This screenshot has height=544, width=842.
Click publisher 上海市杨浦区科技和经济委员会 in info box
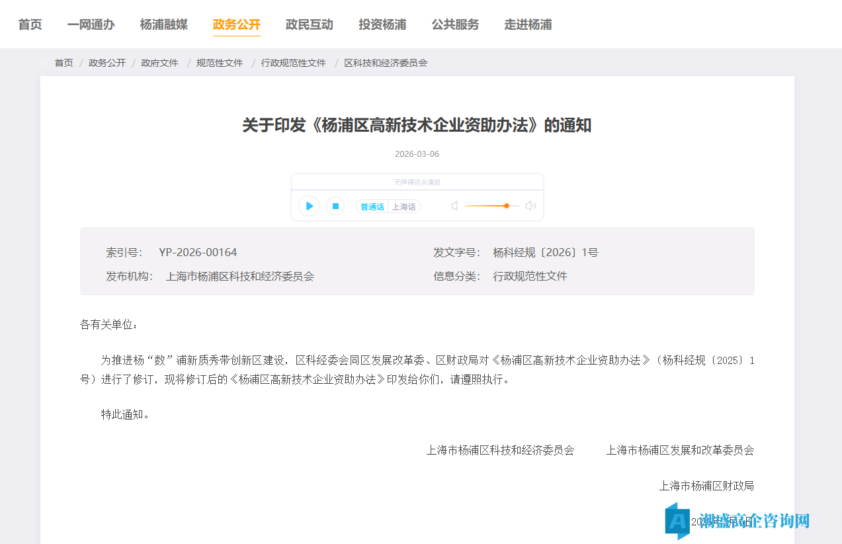click(x=240, y=276)
